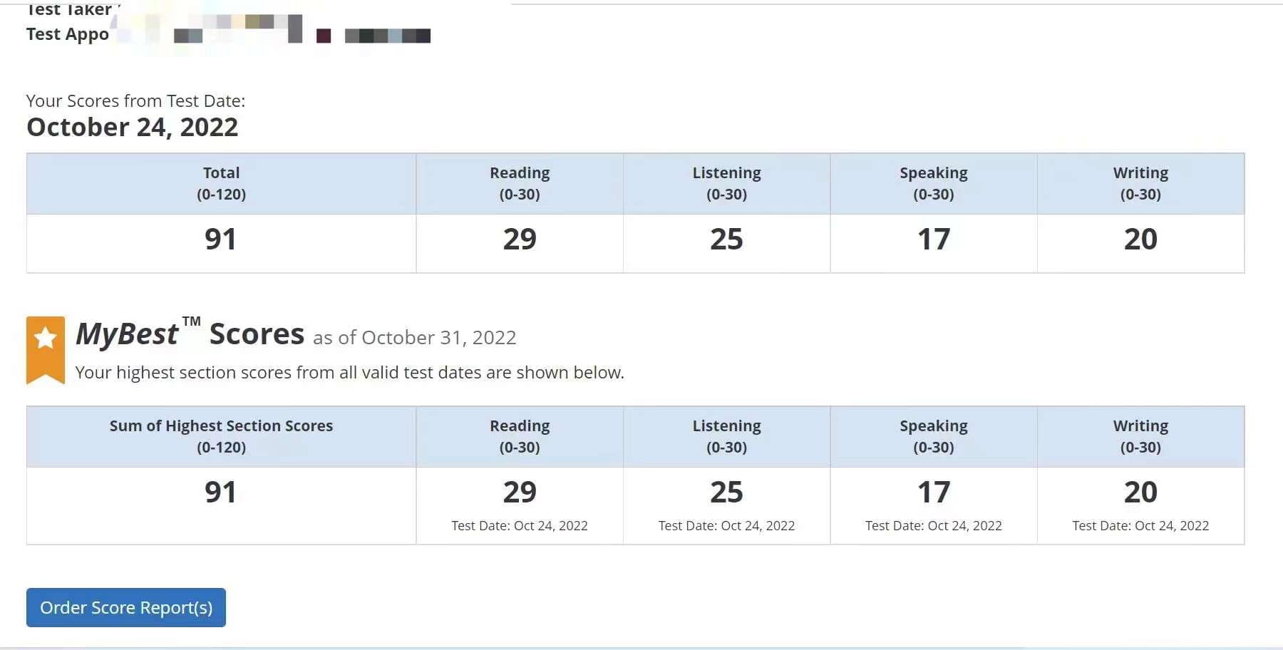Click the October 24, 2022 test date heading
The height and width of the screenshot is (650, 1283).
[x=133, y=127]
